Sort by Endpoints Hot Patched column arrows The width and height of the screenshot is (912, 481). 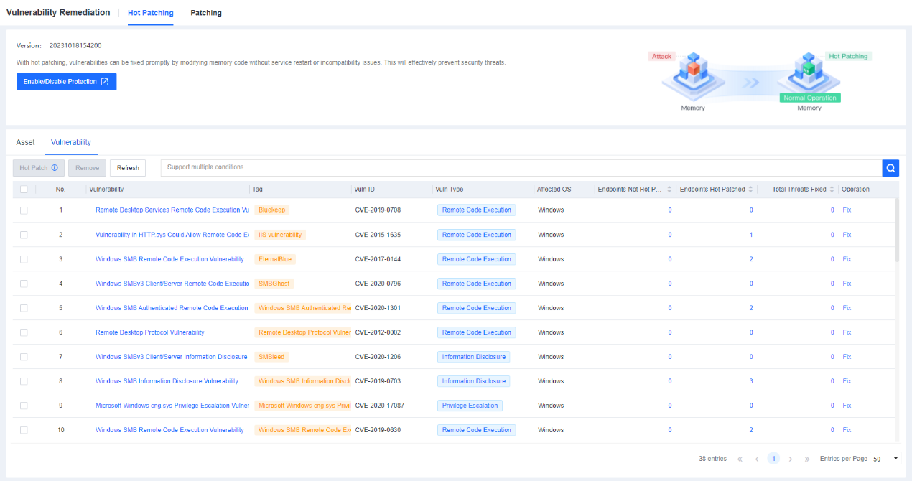pyautogui.click(x=751, y=190)
